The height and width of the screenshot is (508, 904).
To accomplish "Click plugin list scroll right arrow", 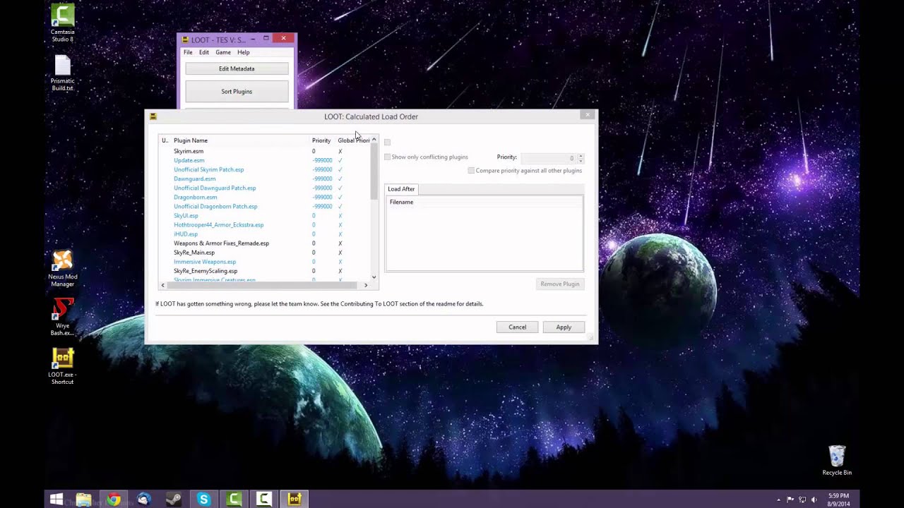I will click(x=366, y=285).
